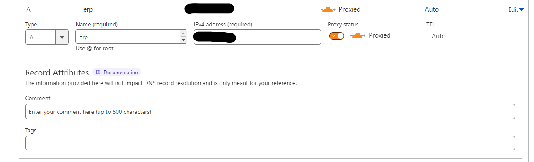Open the record Type dropdown showing A
The height and width of the screenshot is (162, 534).
[x=47, y=37]
